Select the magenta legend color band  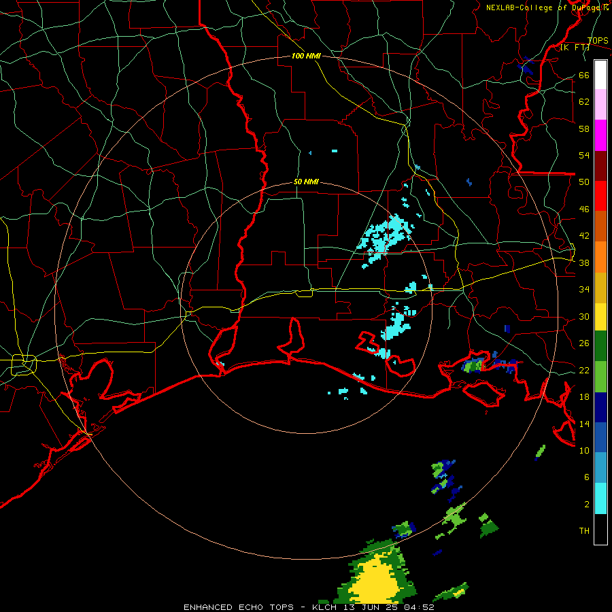pos(600,135)
